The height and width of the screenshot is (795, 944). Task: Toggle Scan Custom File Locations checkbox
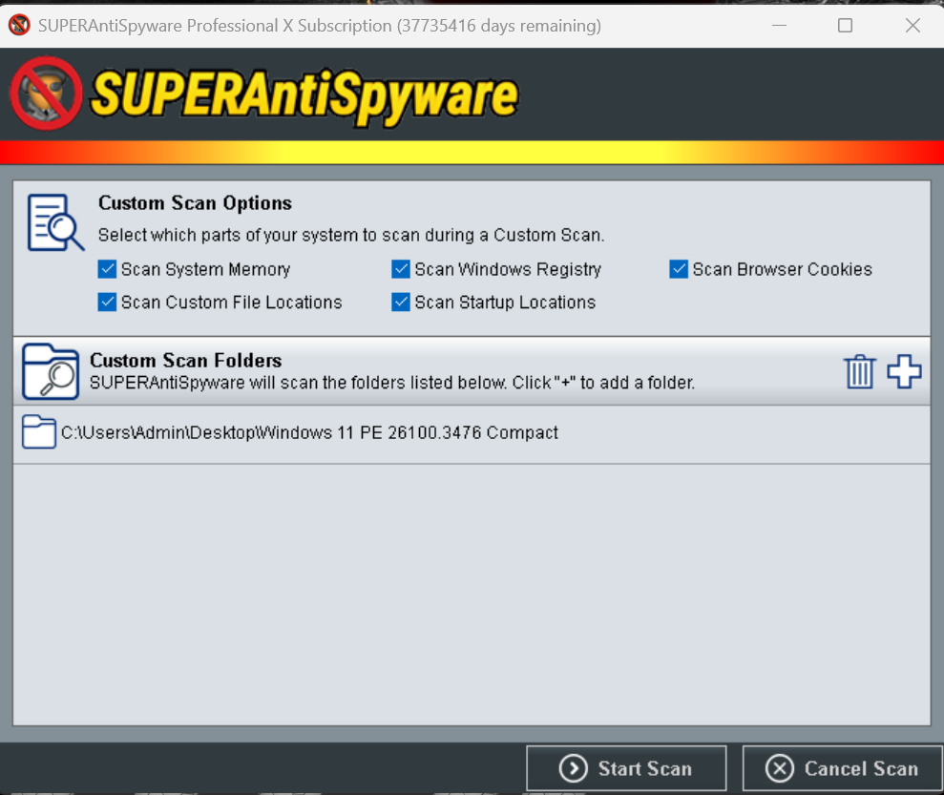[107, 302]
